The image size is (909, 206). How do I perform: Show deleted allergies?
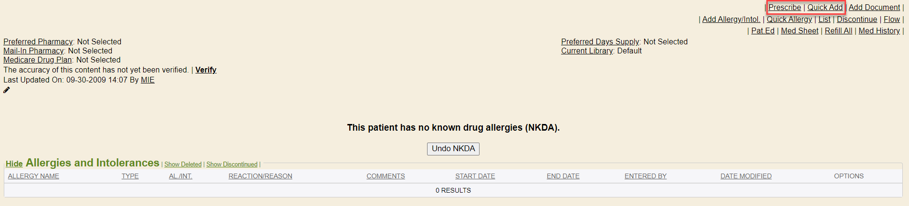coord(183,165)
